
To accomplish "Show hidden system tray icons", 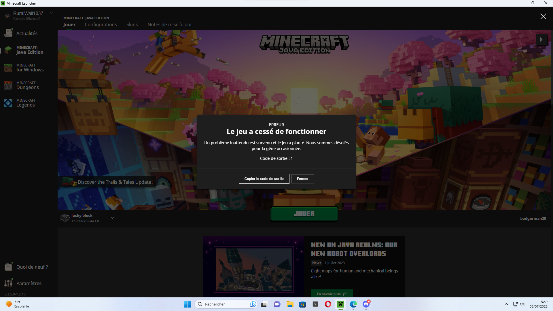I will 506,304.
